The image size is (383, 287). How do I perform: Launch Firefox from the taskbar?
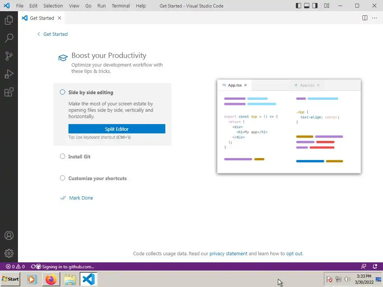click(x=51, y=279)
